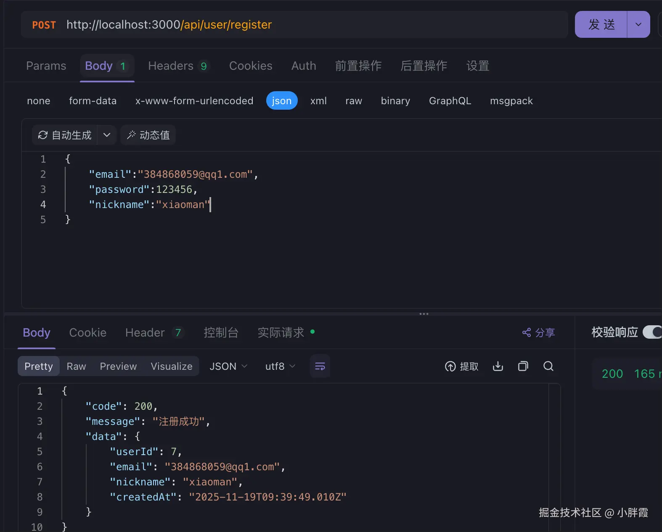Image resolution: width=662 pixels, height=532 pixels.
Task: Select the none body type
Action: [39, 101]
